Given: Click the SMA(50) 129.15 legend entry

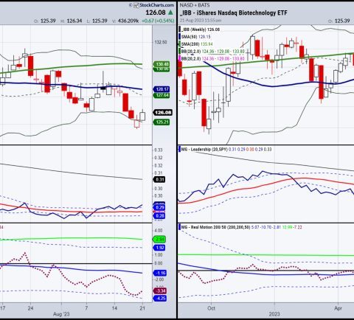Looking at the screenshot, I should pos(196,37).
